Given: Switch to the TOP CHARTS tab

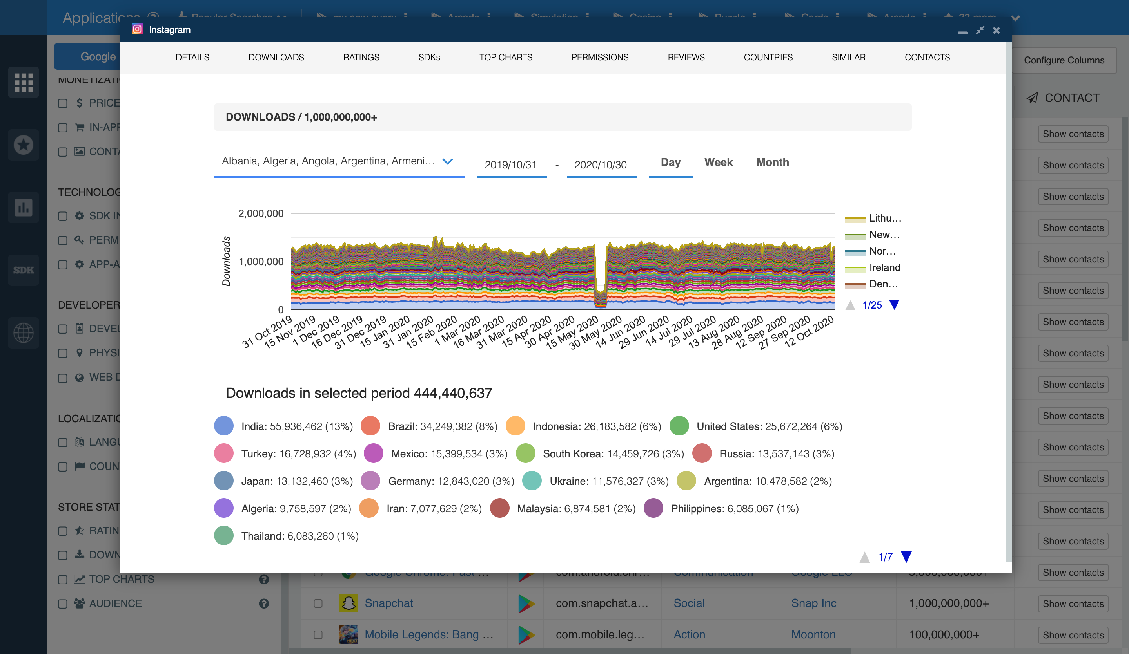Looking at the screenshot, I should [505, 57].
